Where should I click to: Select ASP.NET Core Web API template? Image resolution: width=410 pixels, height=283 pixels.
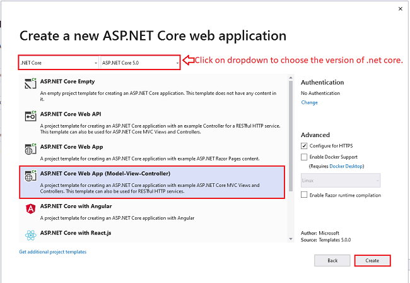pyautogui.click(x=152, y=123)
